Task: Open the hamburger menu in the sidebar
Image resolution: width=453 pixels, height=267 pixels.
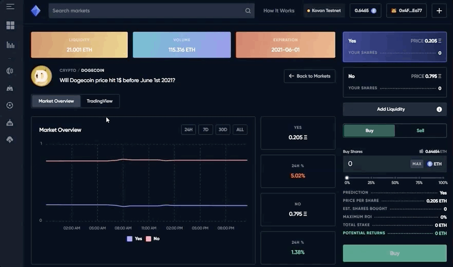Action: 10,6
